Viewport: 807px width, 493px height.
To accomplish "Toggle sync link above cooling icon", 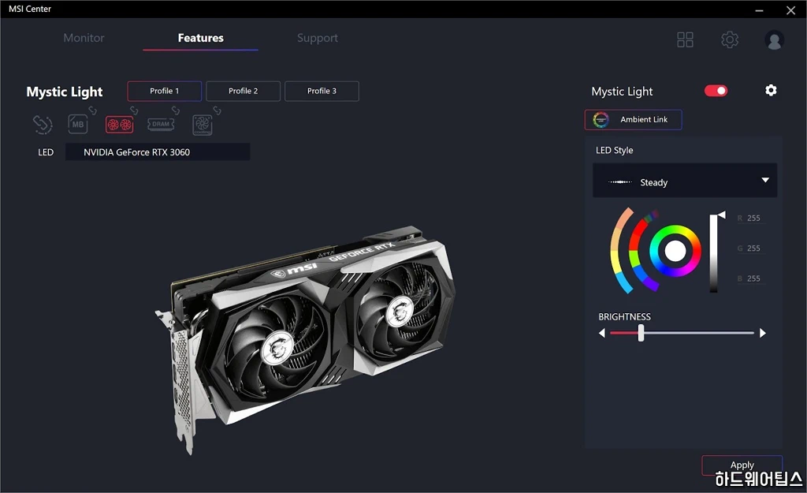I will pos(218,110).
